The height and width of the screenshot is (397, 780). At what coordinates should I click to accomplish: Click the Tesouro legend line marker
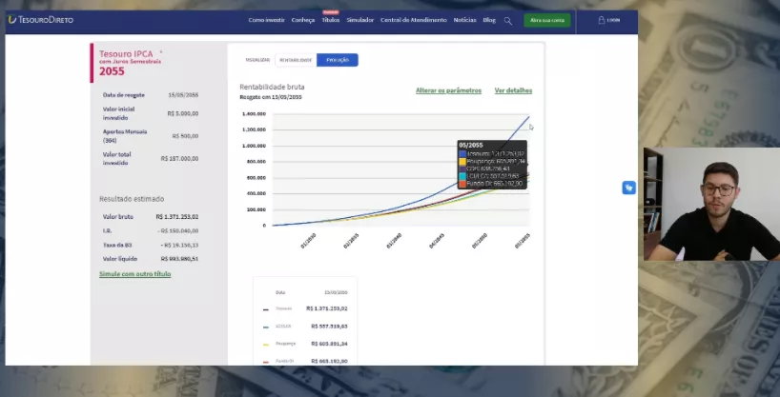click(266, 309)
